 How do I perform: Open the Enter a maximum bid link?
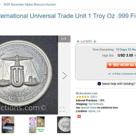pos(125,74)
